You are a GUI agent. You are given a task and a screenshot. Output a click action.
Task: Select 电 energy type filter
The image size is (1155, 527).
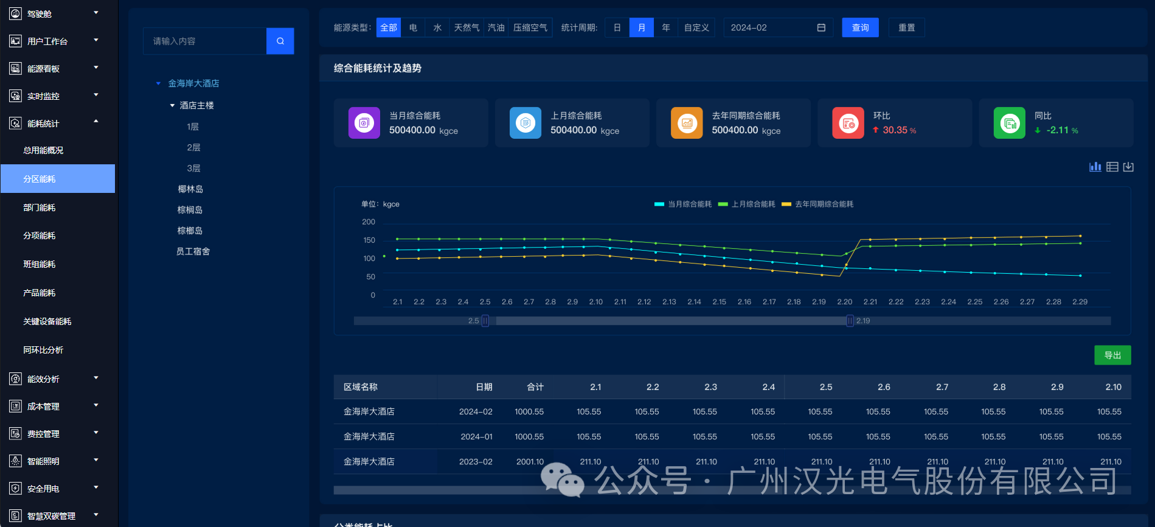(413, 28)
